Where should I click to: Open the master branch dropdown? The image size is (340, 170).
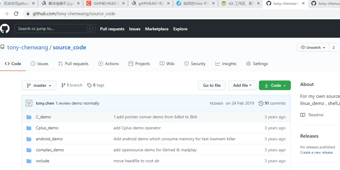39,85
